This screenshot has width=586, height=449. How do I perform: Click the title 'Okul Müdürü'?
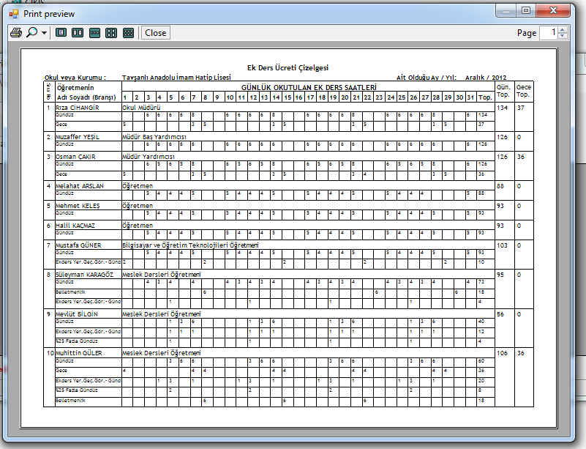tap(141, 108)
